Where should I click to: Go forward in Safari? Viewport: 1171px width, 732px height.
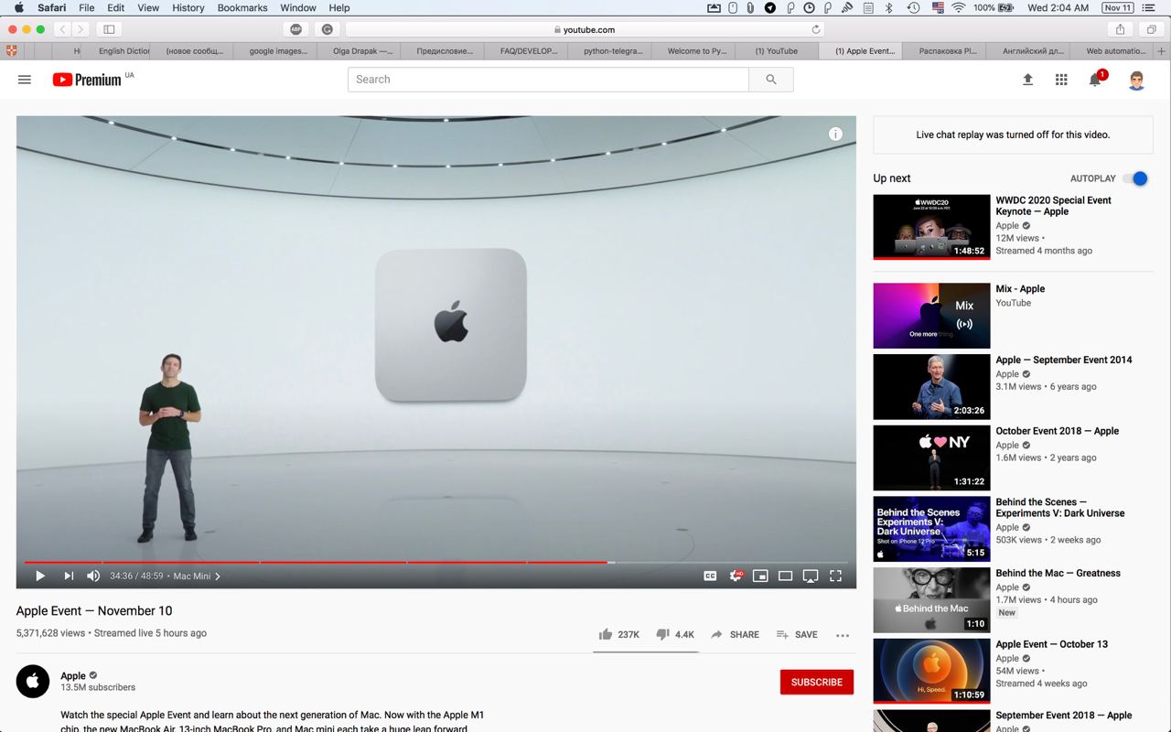81,29
